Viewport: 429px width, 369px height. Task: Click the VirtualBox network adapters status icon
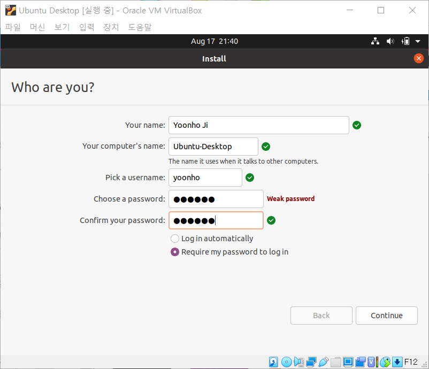tap(311, 362)
